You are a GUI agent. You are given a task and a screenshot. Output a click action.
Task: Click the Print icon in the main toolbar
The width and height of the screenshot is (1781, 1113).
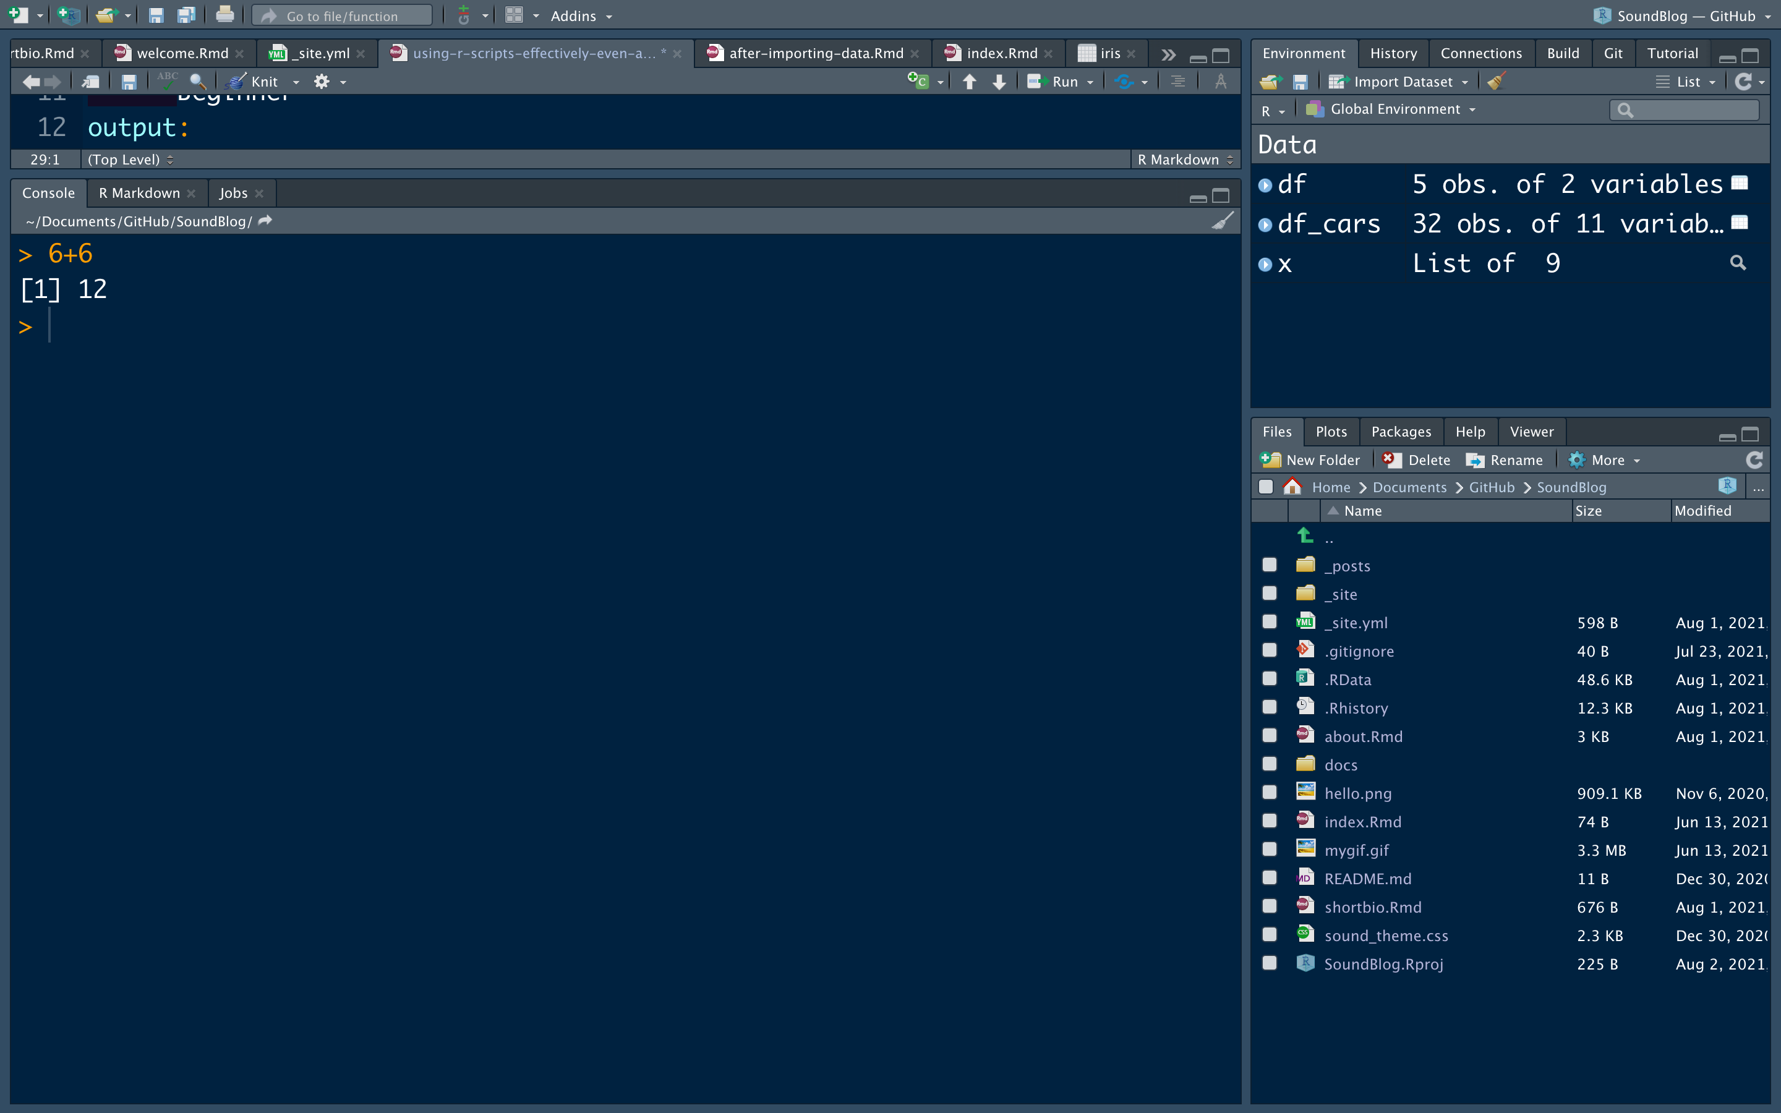click(225, 15)
